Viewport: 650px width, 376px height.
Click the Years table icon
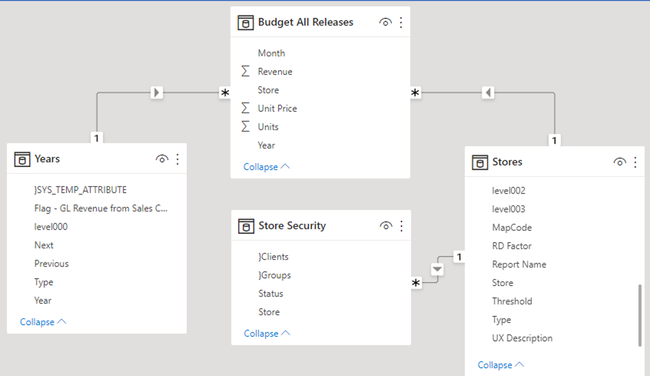click(22, 159)
